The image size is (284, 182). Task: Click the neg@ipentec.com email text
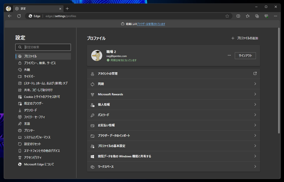click(117, 56)
